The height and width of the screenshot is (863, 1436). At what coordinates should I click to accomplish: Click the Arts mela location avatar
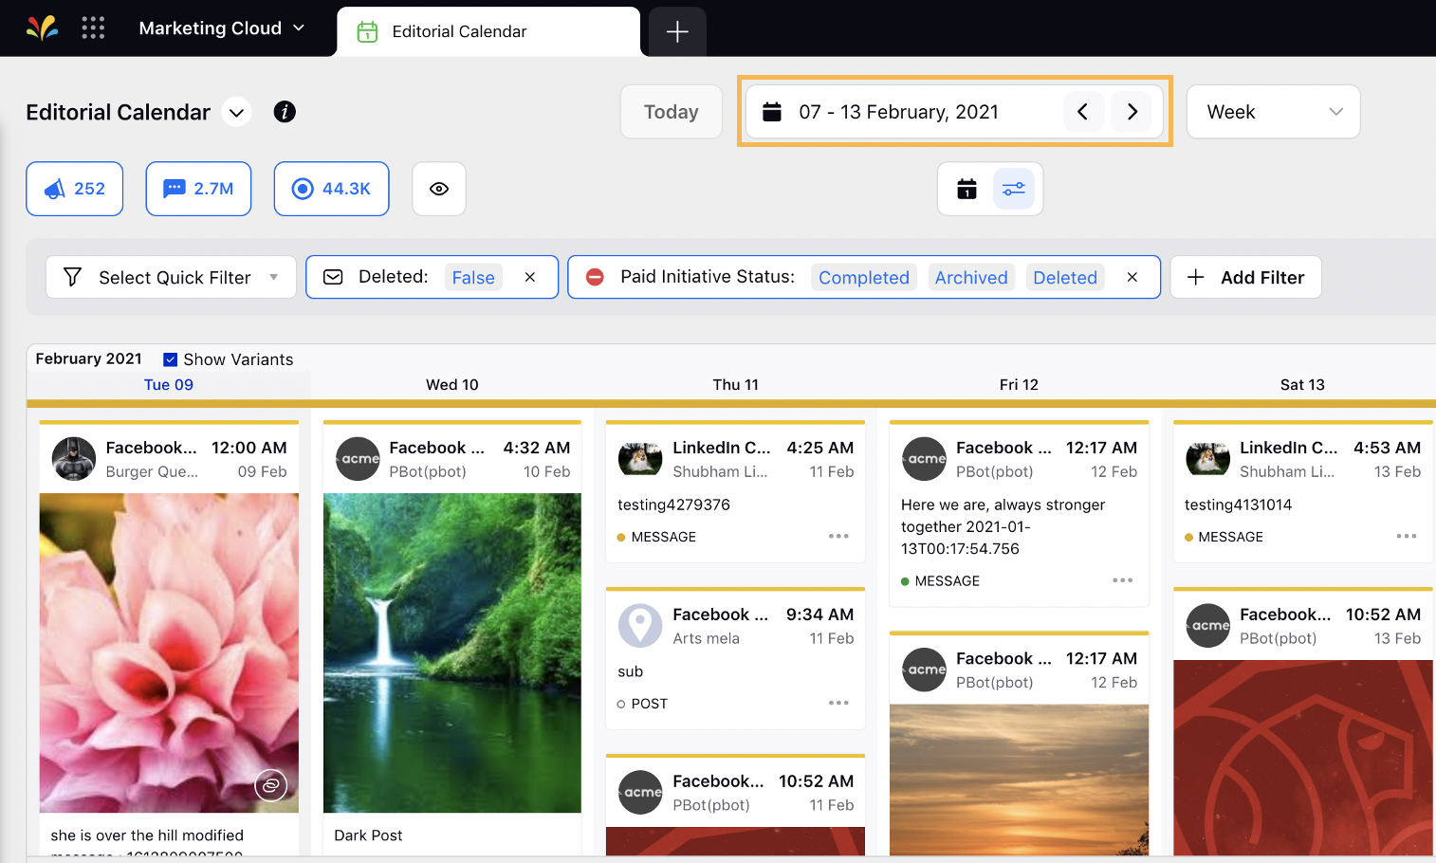coord(640,626)
